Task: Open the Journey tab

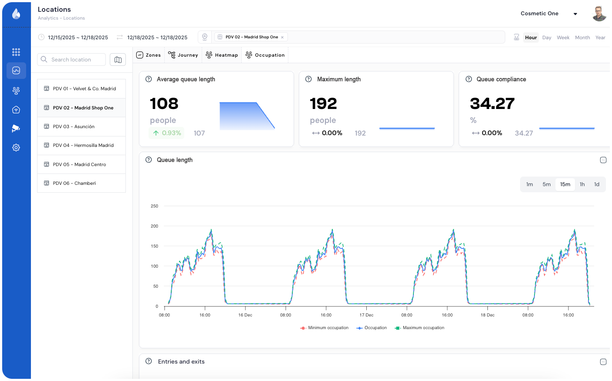Action: click(x=183, y=55)
